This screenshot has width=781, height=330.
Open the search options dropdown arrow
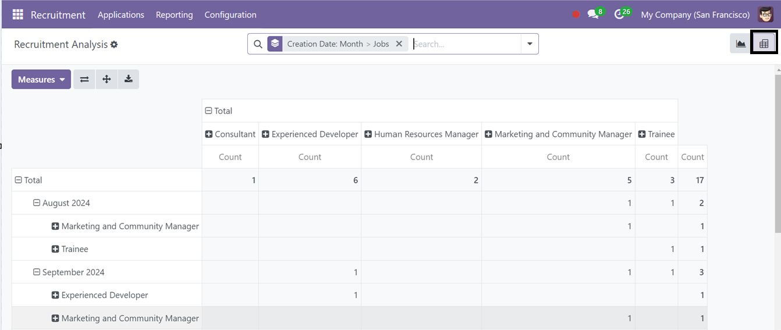click(x=530, y=44)
